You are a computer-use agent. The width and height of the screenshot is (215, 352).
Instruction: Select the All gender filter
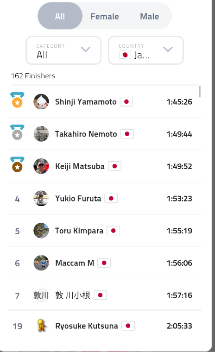[60, 16]
